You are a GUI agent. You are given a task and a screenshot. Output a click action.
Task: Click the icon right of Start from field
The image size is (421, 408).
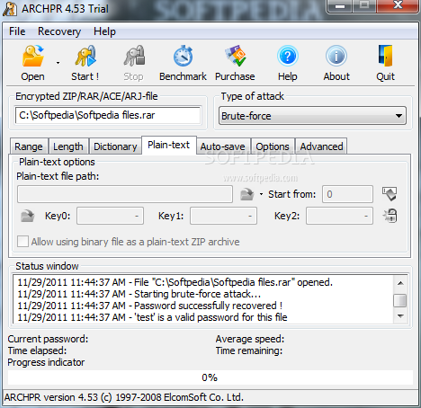point(390,194)
